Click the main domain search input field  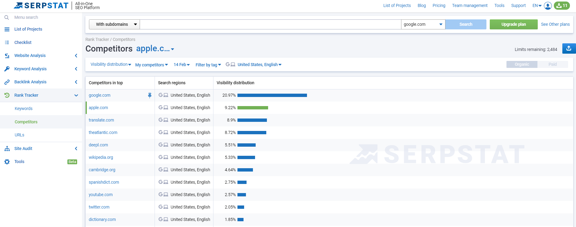(x=270, y=24)
